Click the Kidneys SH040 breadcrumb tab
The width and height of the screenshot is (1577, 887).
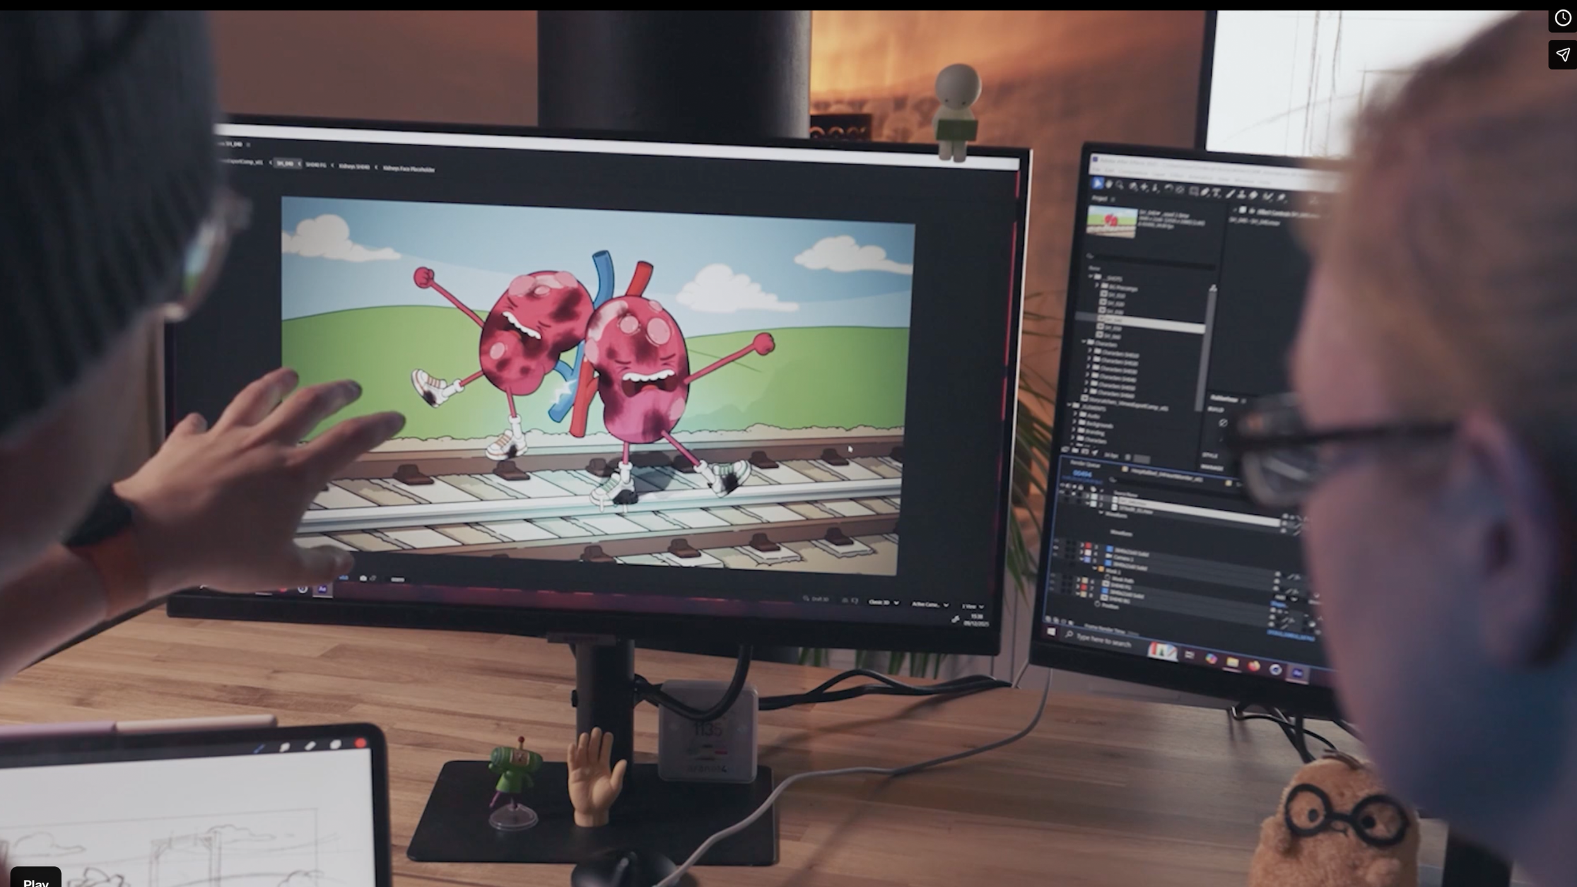(355, 167)
